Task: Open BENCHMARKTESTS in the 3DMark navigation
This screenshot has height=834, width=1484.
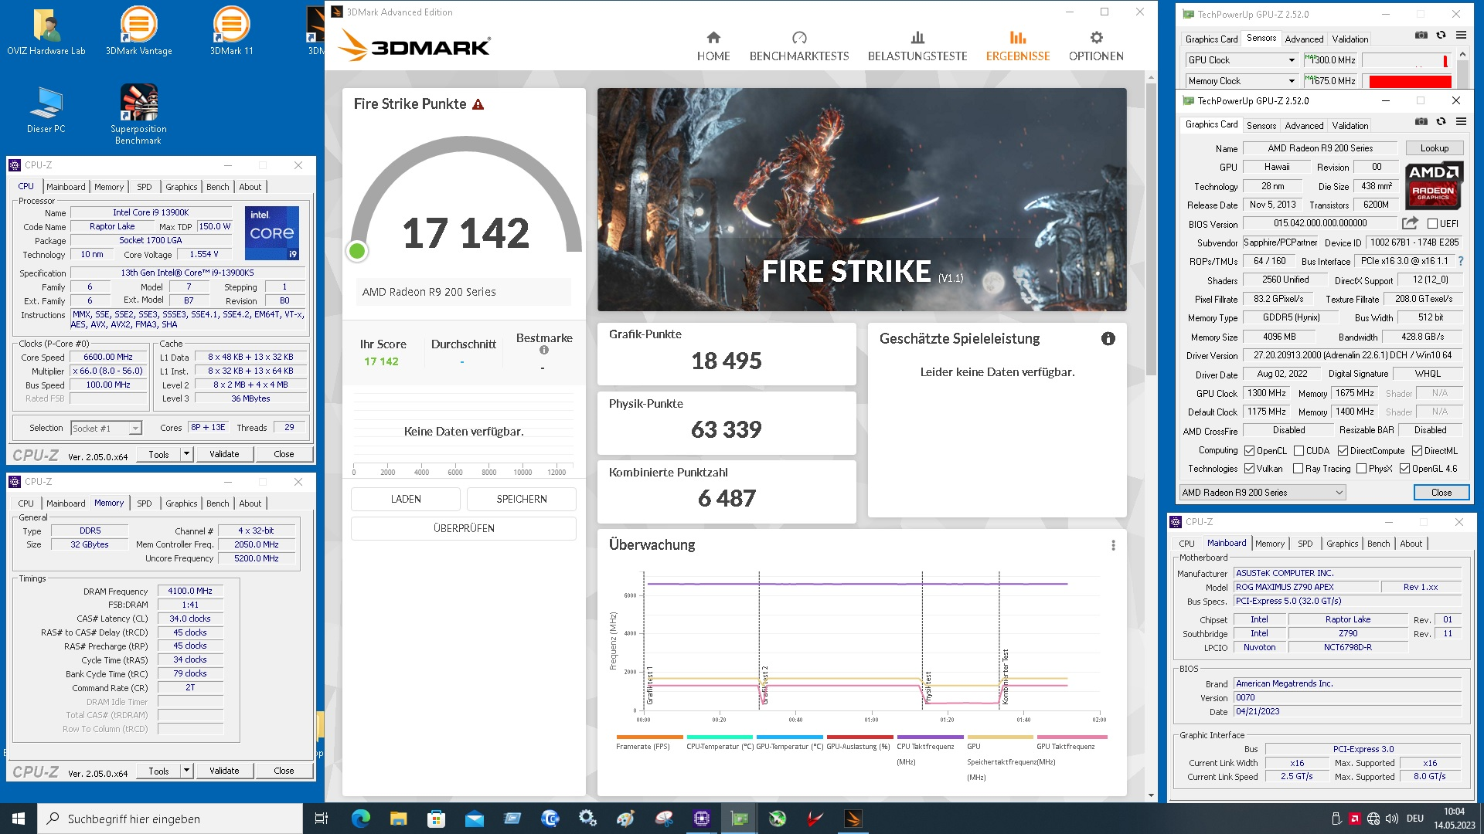Action: click(x=798, y=46)
